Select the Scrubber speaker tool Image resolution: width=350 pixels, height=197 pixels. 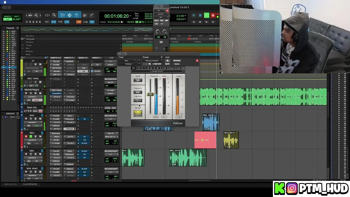[84, 15]
